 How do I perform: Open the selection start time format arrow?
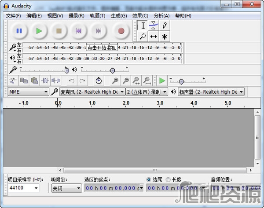(142, 188)
